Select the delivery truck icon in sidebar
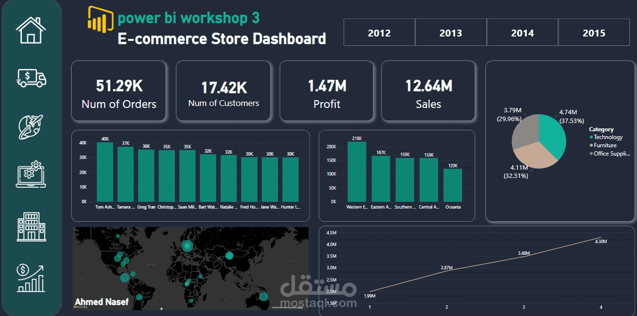This screenshot has width=637, height=316. (31, 78)
